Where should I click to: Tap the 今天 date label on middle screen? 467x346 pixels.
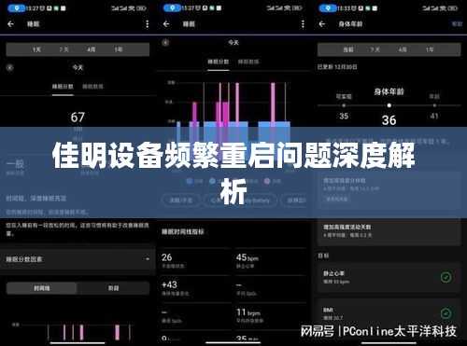pos(233,43)
